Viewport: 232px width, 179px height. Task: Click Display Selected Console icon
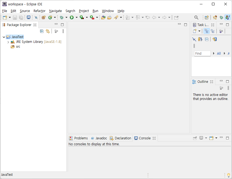201,138
